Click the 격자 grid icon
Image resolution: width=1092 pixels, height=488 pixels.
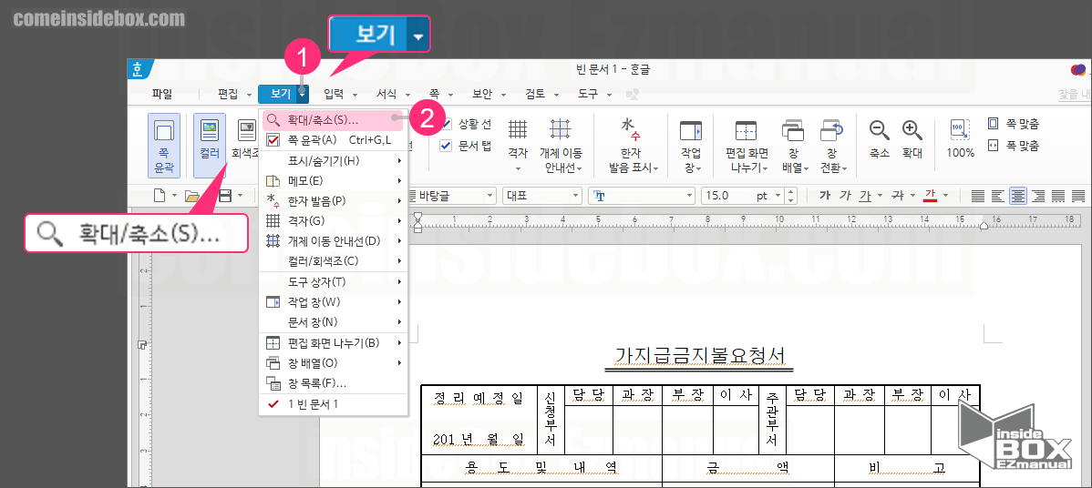pos(518,130)
